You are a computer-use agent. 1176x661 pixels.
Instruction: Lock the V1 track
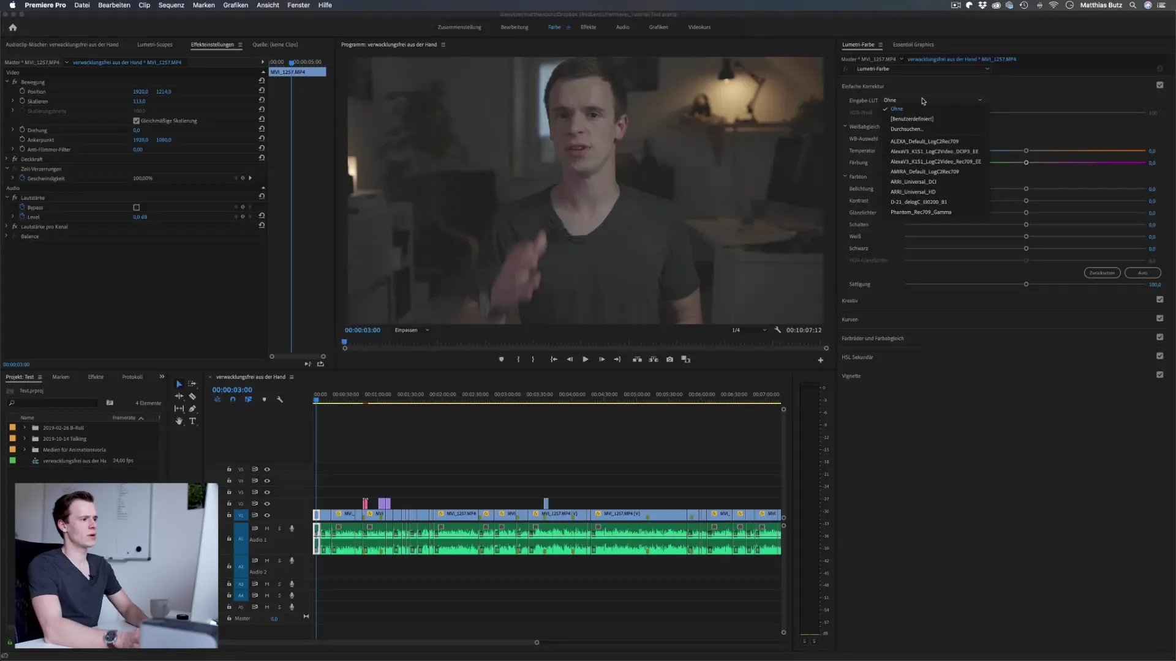[229, 515]
